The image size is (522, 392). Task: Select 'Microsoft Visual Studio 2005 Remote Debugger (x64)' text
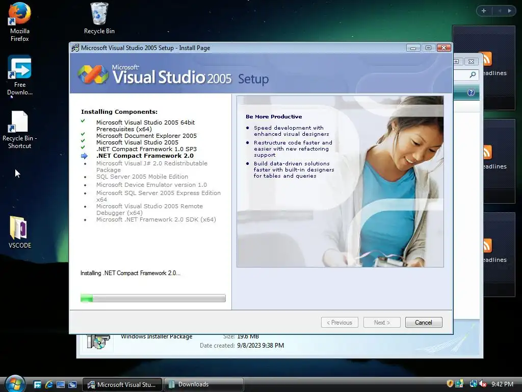click(149, 209)
